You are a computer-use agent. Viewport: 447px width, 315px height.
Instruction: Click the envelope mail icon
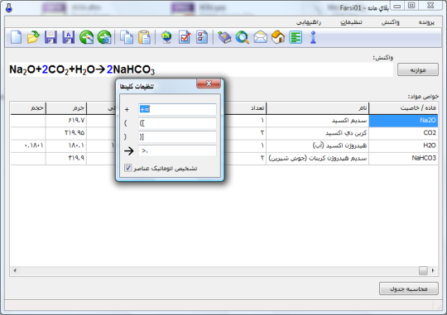[x=260, y=37]
